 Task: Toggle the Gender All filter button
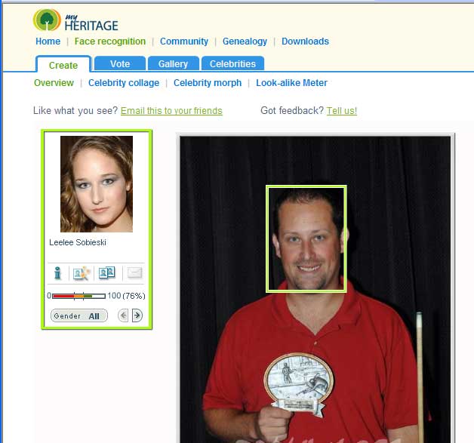(x=79, y=315)
